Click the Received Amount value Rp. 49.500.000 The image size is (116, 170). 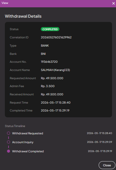coord(52,94)
